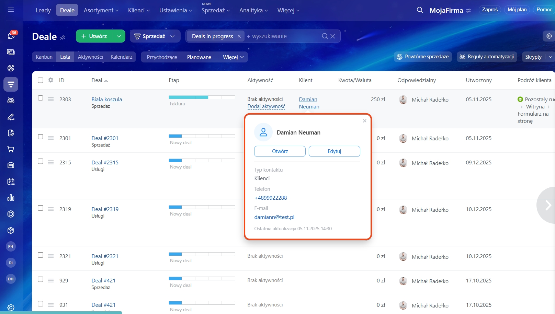Expand the Sprzedaż pipeline dropdown

click(155, 36)
